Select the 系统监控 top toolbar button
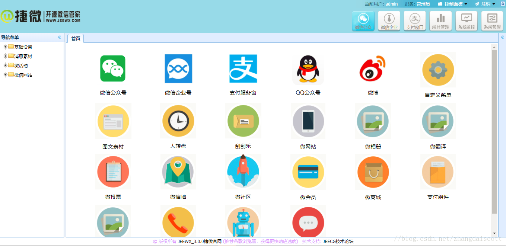The image size is (506, 246). [x=467, y=21]
